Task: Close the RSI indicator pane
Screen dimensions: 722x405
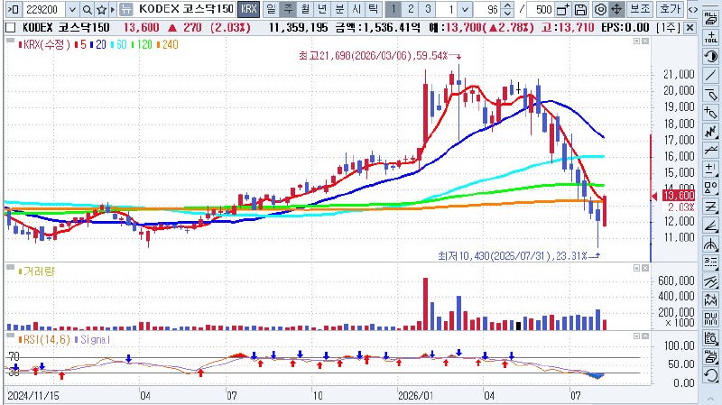Action: pos(645,336)
